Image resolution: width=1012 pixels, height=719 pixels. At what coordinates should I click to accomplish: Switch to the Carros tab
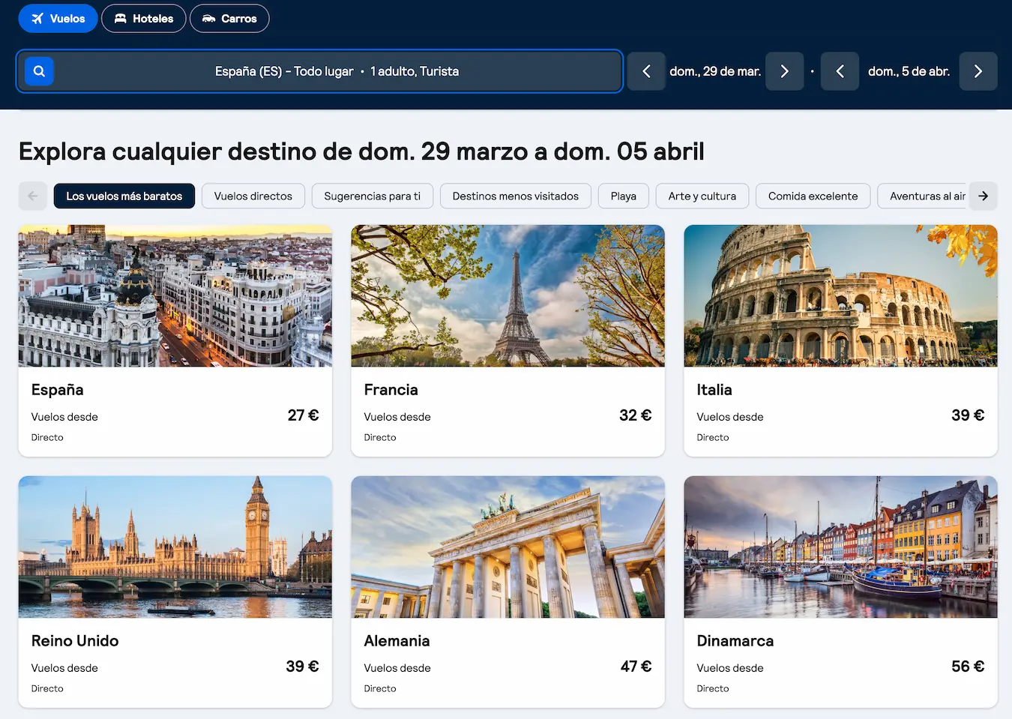229,18
